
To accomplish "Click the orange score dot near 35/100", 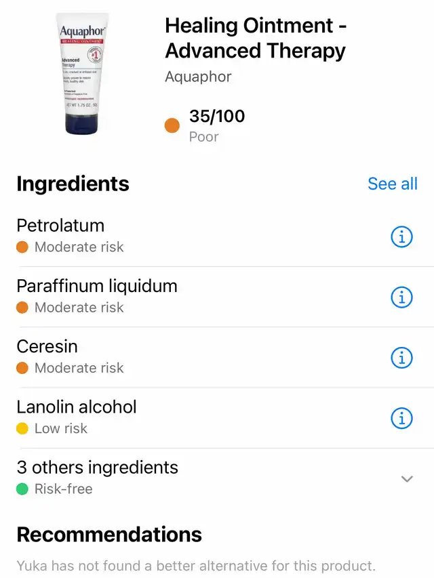I will pos(172,125).
